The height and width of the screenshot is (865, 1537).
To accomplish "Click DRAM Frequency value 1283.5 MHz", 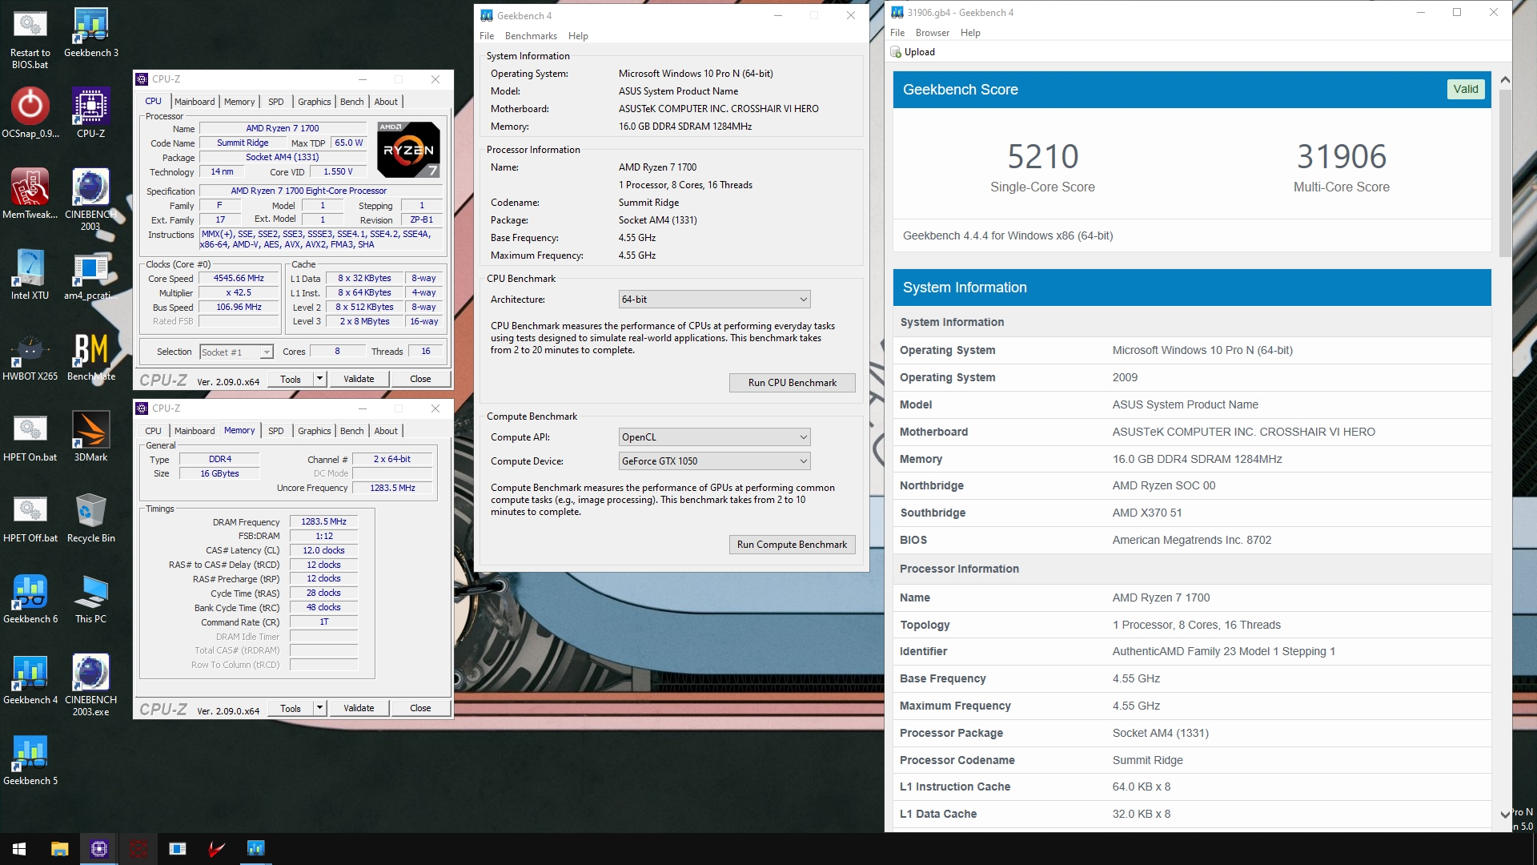I will 323,521.
